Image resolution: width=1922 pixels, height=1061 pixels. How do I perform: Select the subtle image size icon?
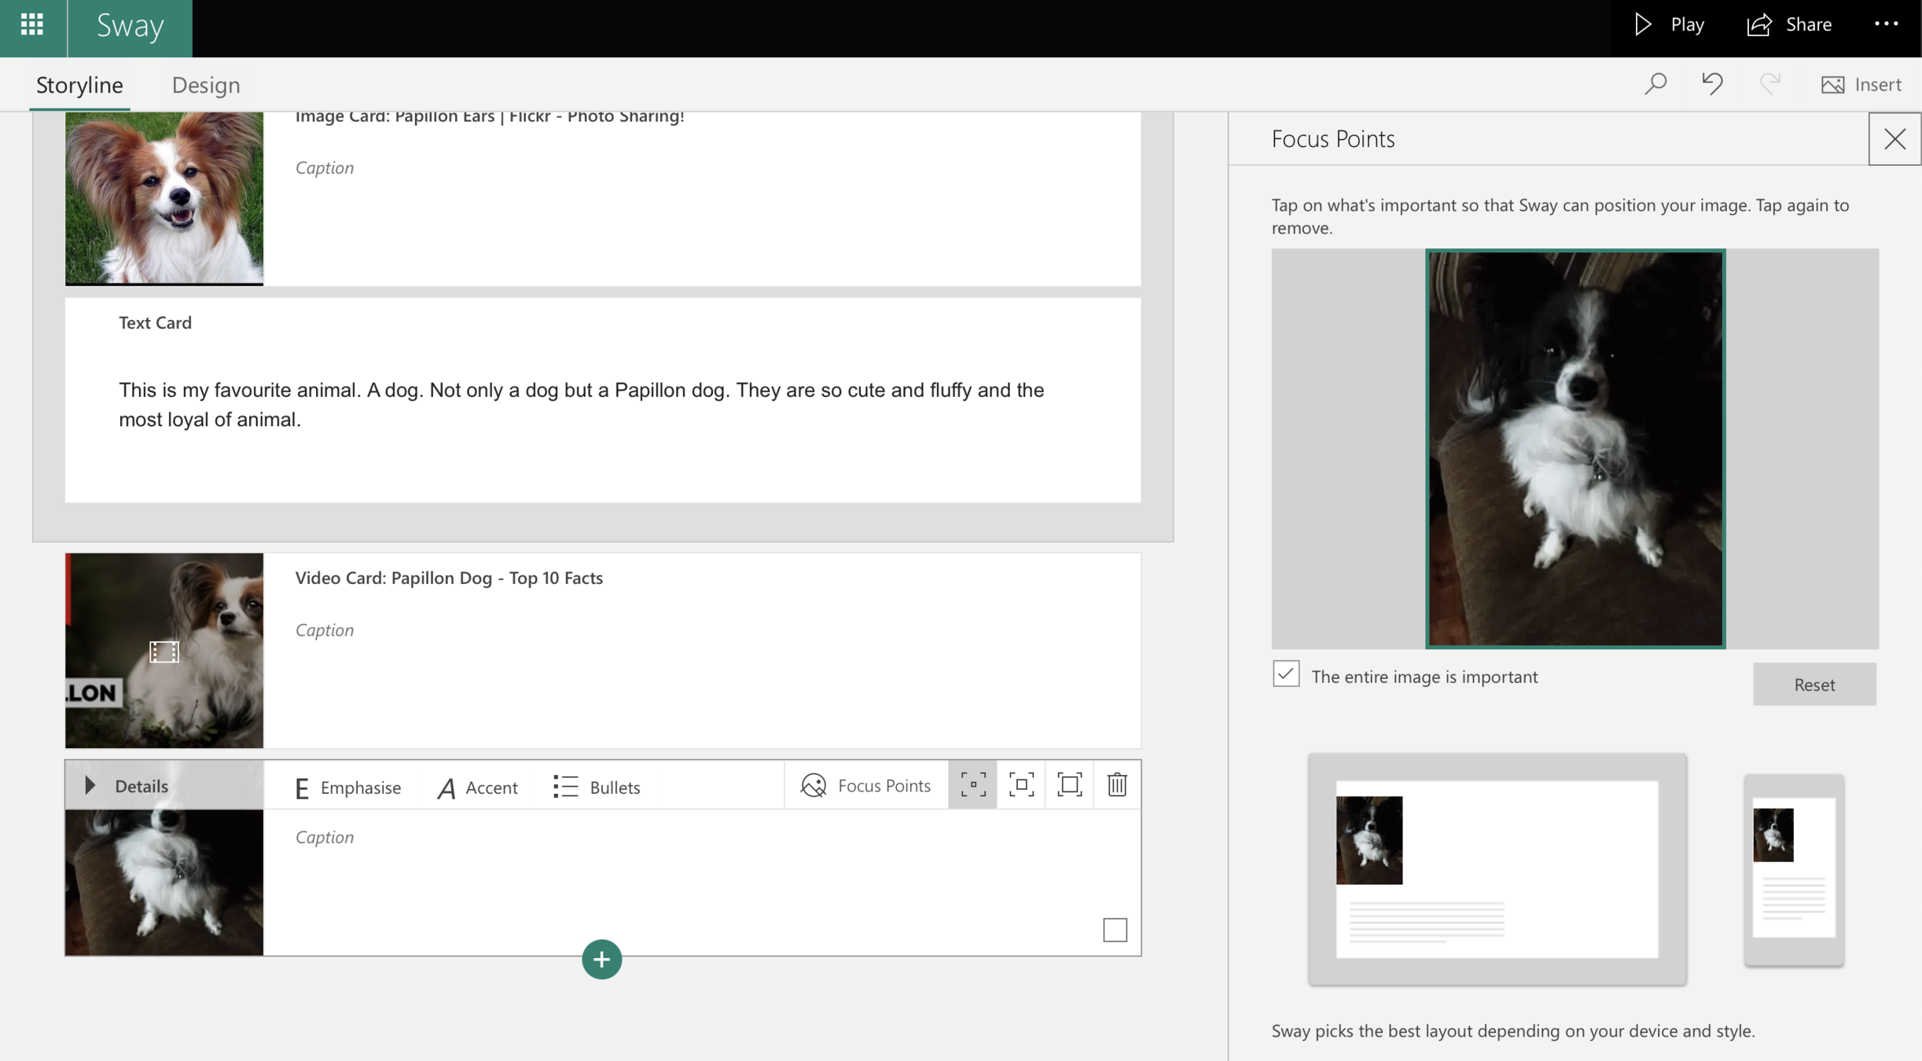pyautogui.click(x=973, y=784)
